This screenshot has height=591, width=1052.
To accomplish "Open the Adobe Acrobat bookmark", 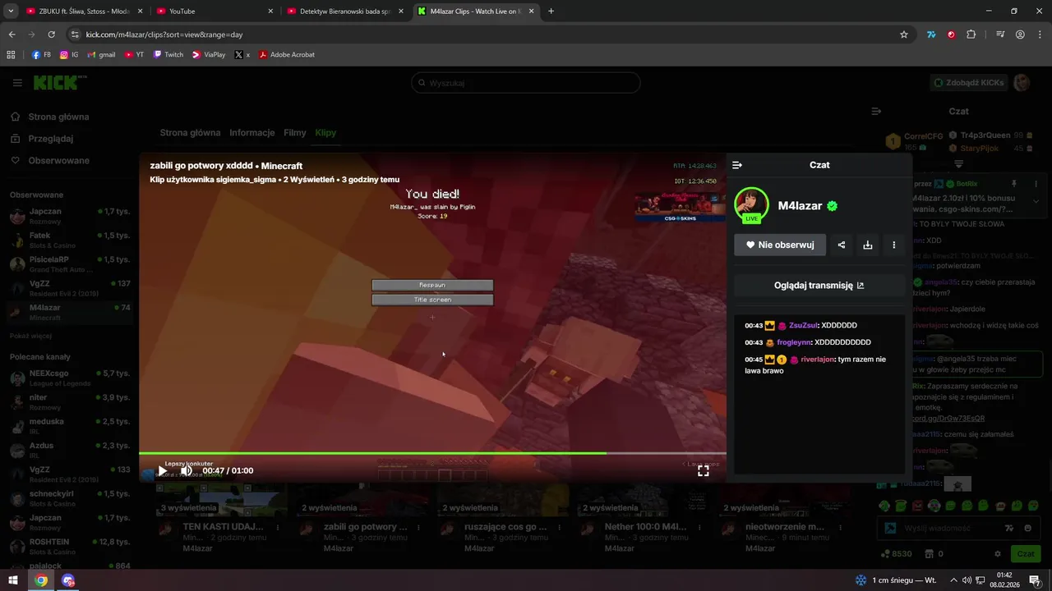I will click(x=287, y=55).
